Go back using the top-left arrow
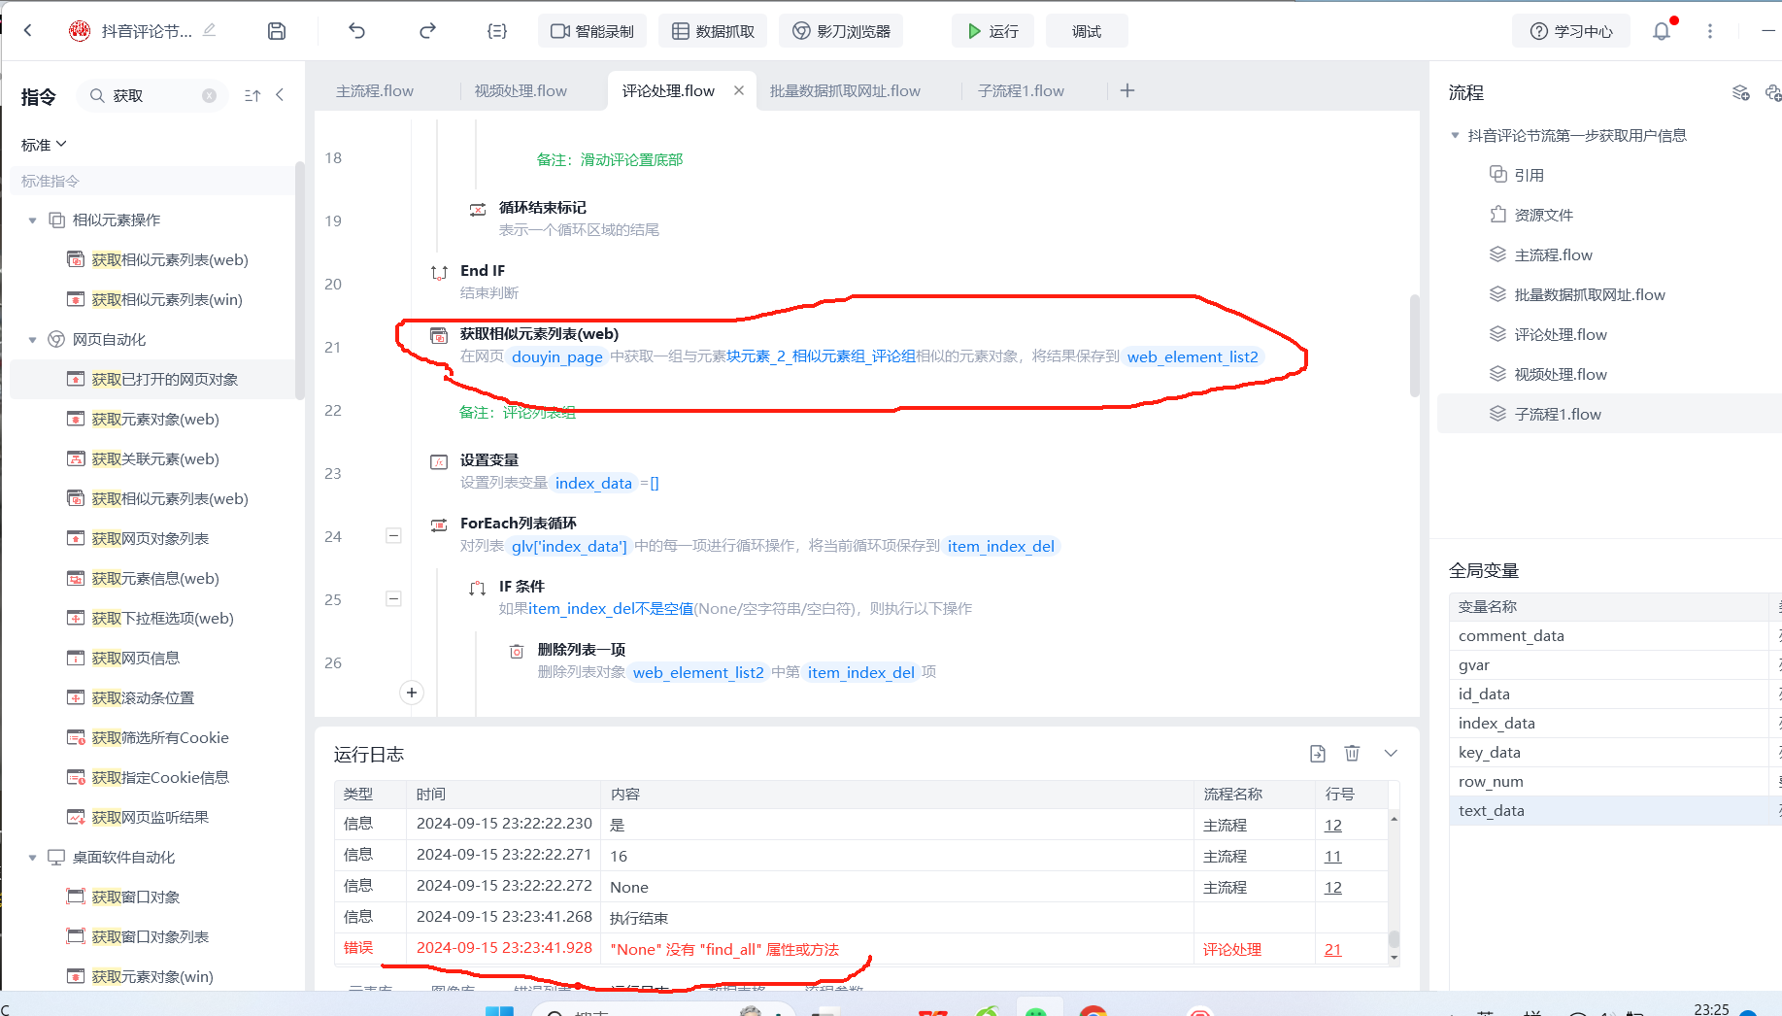This screenshot has width=1782, height=1016. [x=28, y=31]
